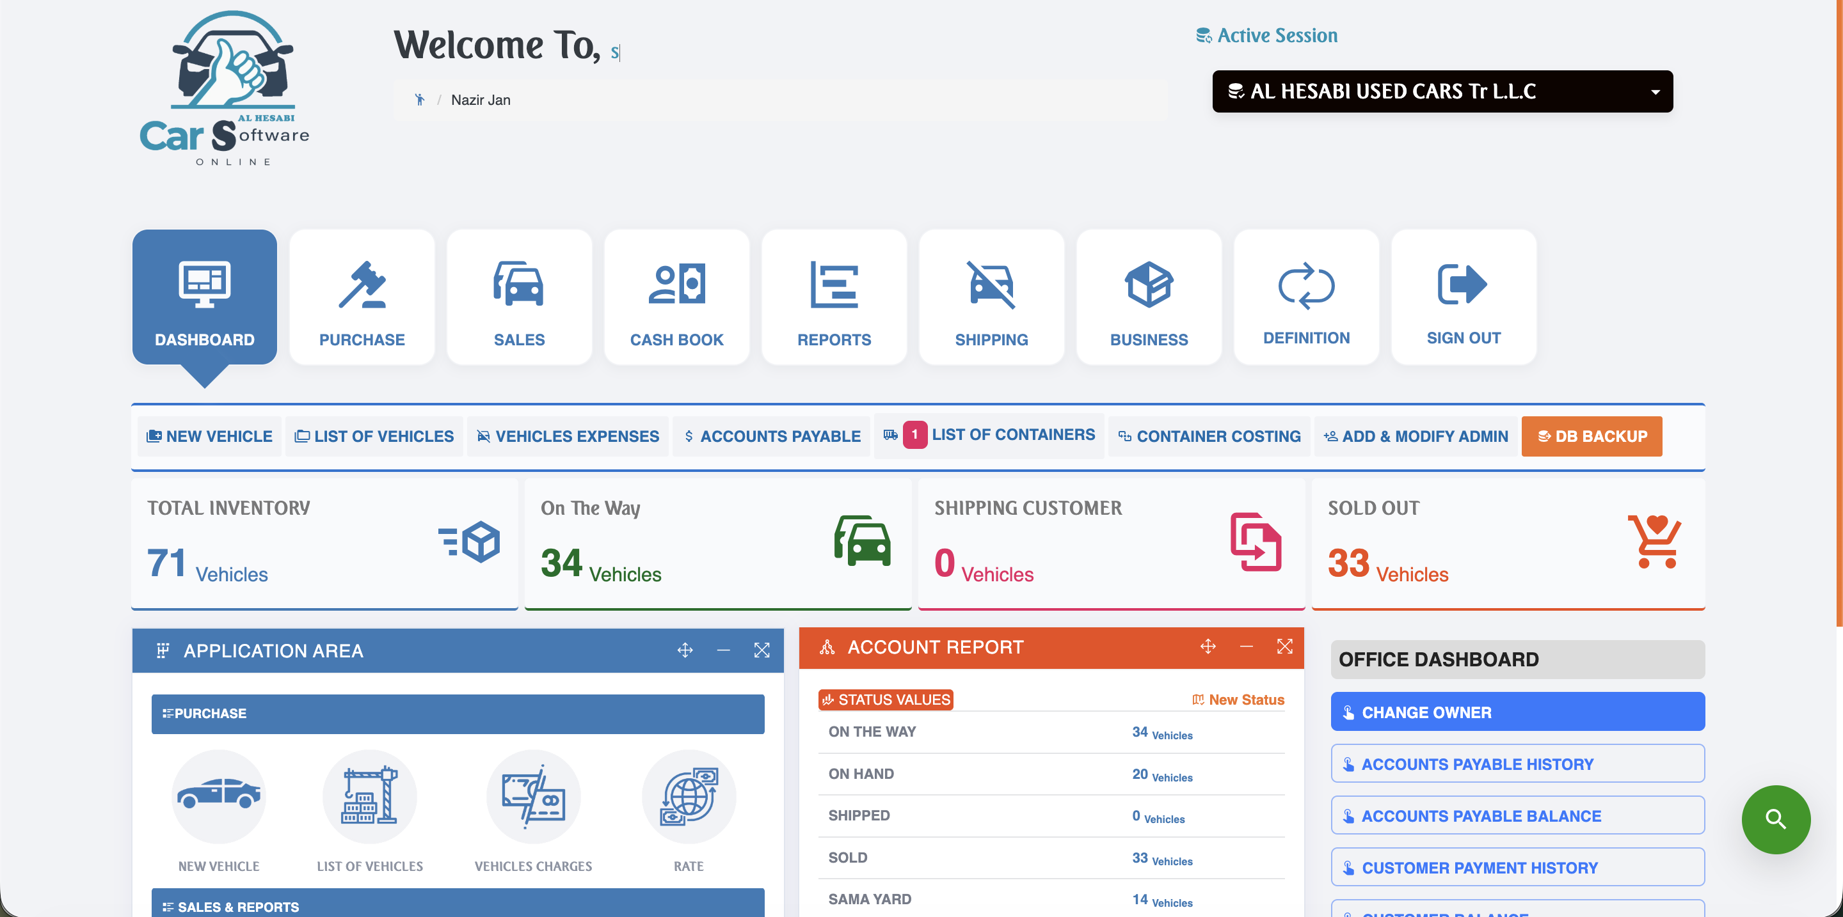The image size is (1843, 917).
Task: Open the Definition module tile
Action: click(1306, 297)
